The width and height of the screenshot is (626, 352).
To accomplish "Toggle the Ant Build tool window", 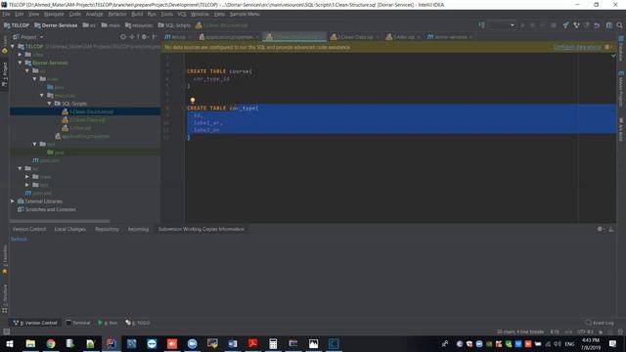I will point(621,129).
